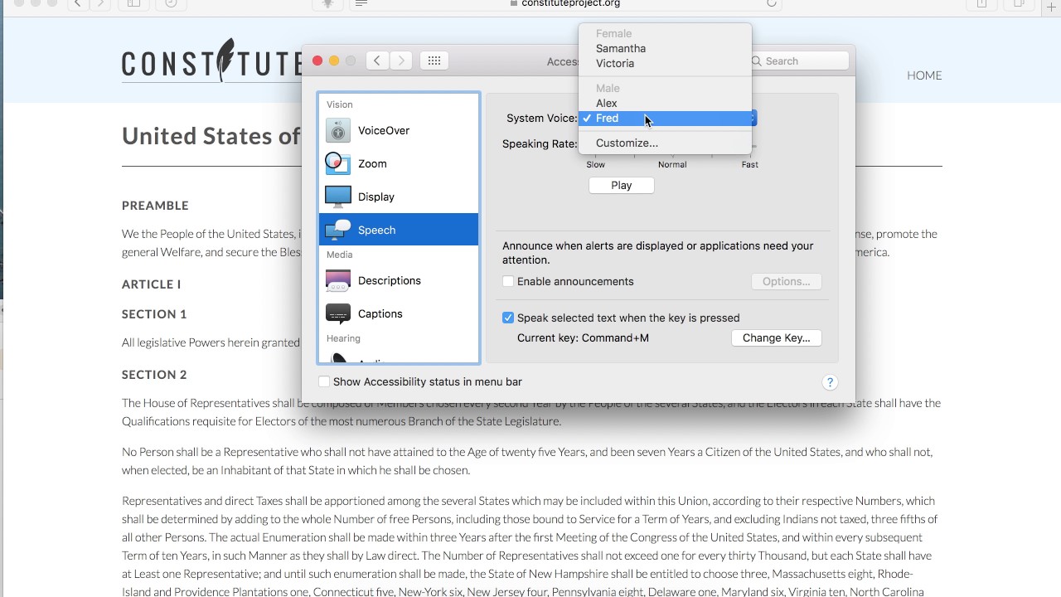The height and width of the screenshot is (597, 1061).
Task: Choose Victoria voice from the menu
Action: tap(665, 63)
